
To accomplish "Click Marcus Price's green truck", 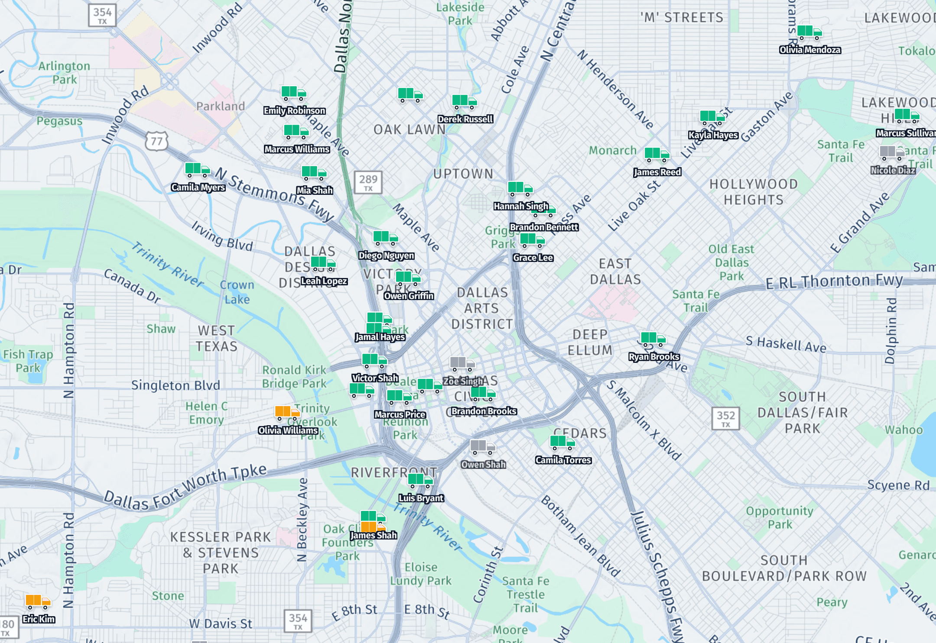I will [x=399, y=397].
